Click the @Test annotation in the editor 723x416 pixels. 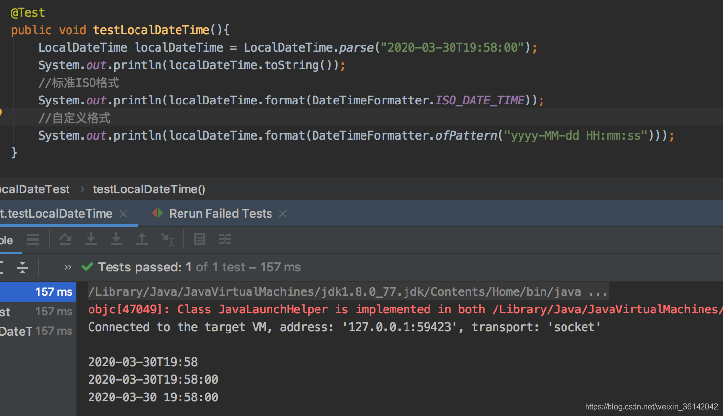pyautogui.click(x=28, y=13)
